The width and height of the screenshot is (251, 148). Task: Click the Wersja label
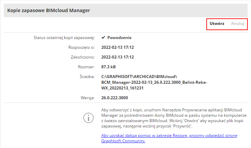pos(88,98)
